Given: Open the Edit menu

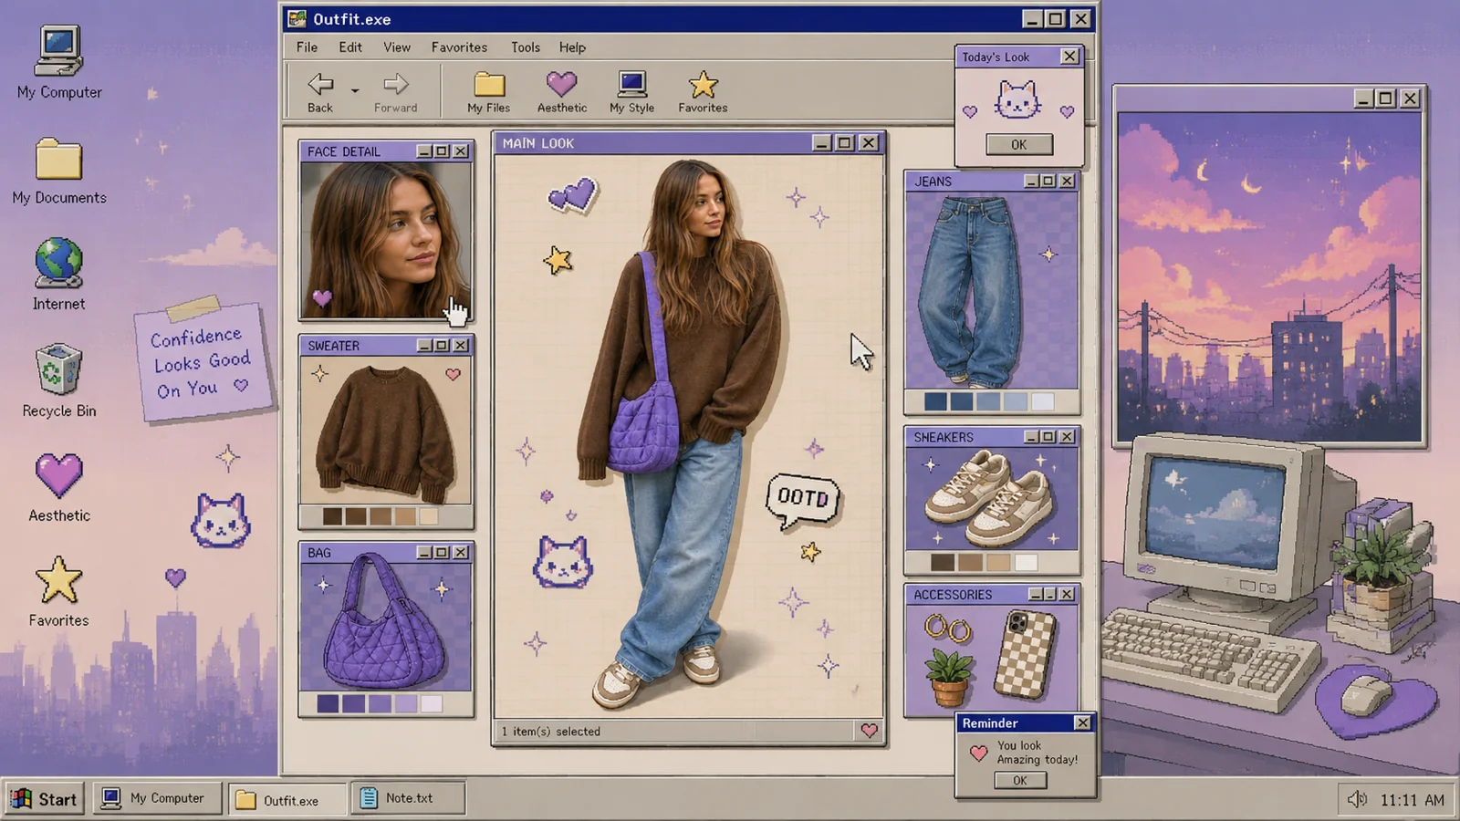Looking at the screenshot, I should click(350, 47).
